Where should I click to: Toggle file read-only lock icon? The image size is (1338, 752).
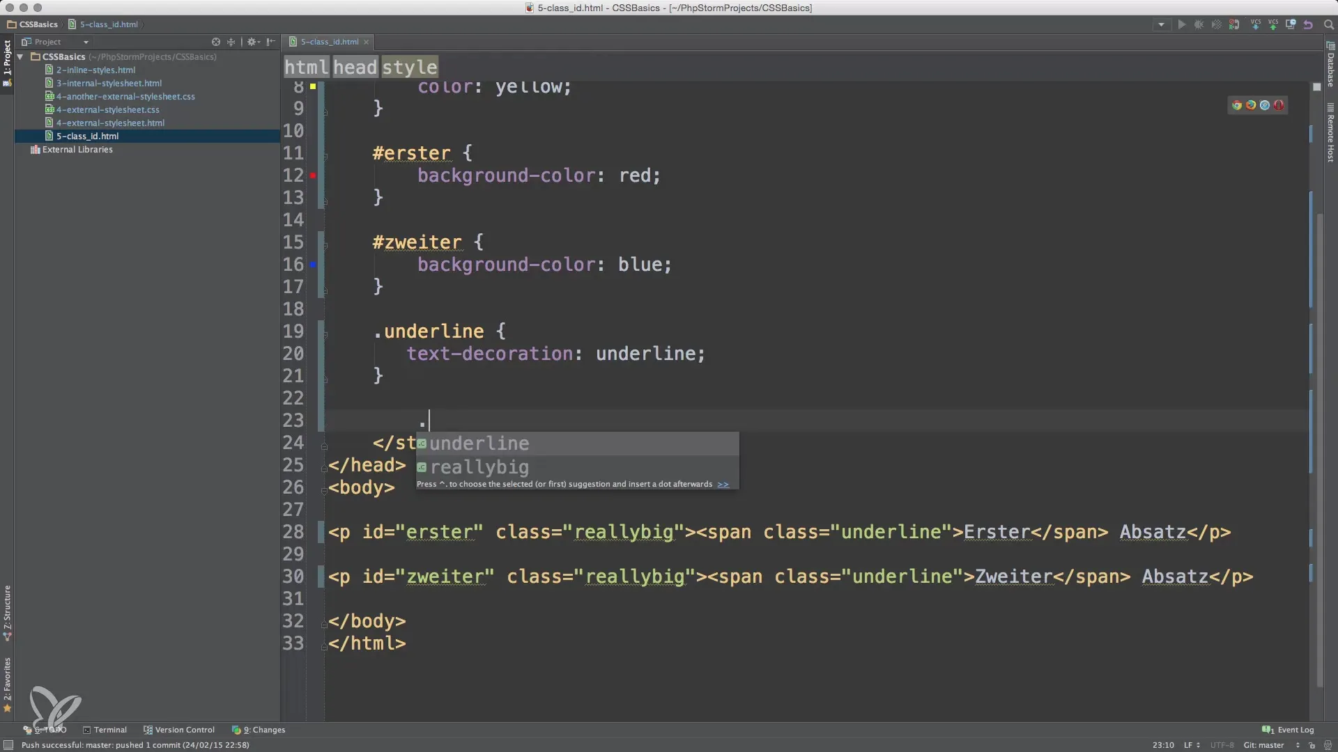coord(1312,745)
